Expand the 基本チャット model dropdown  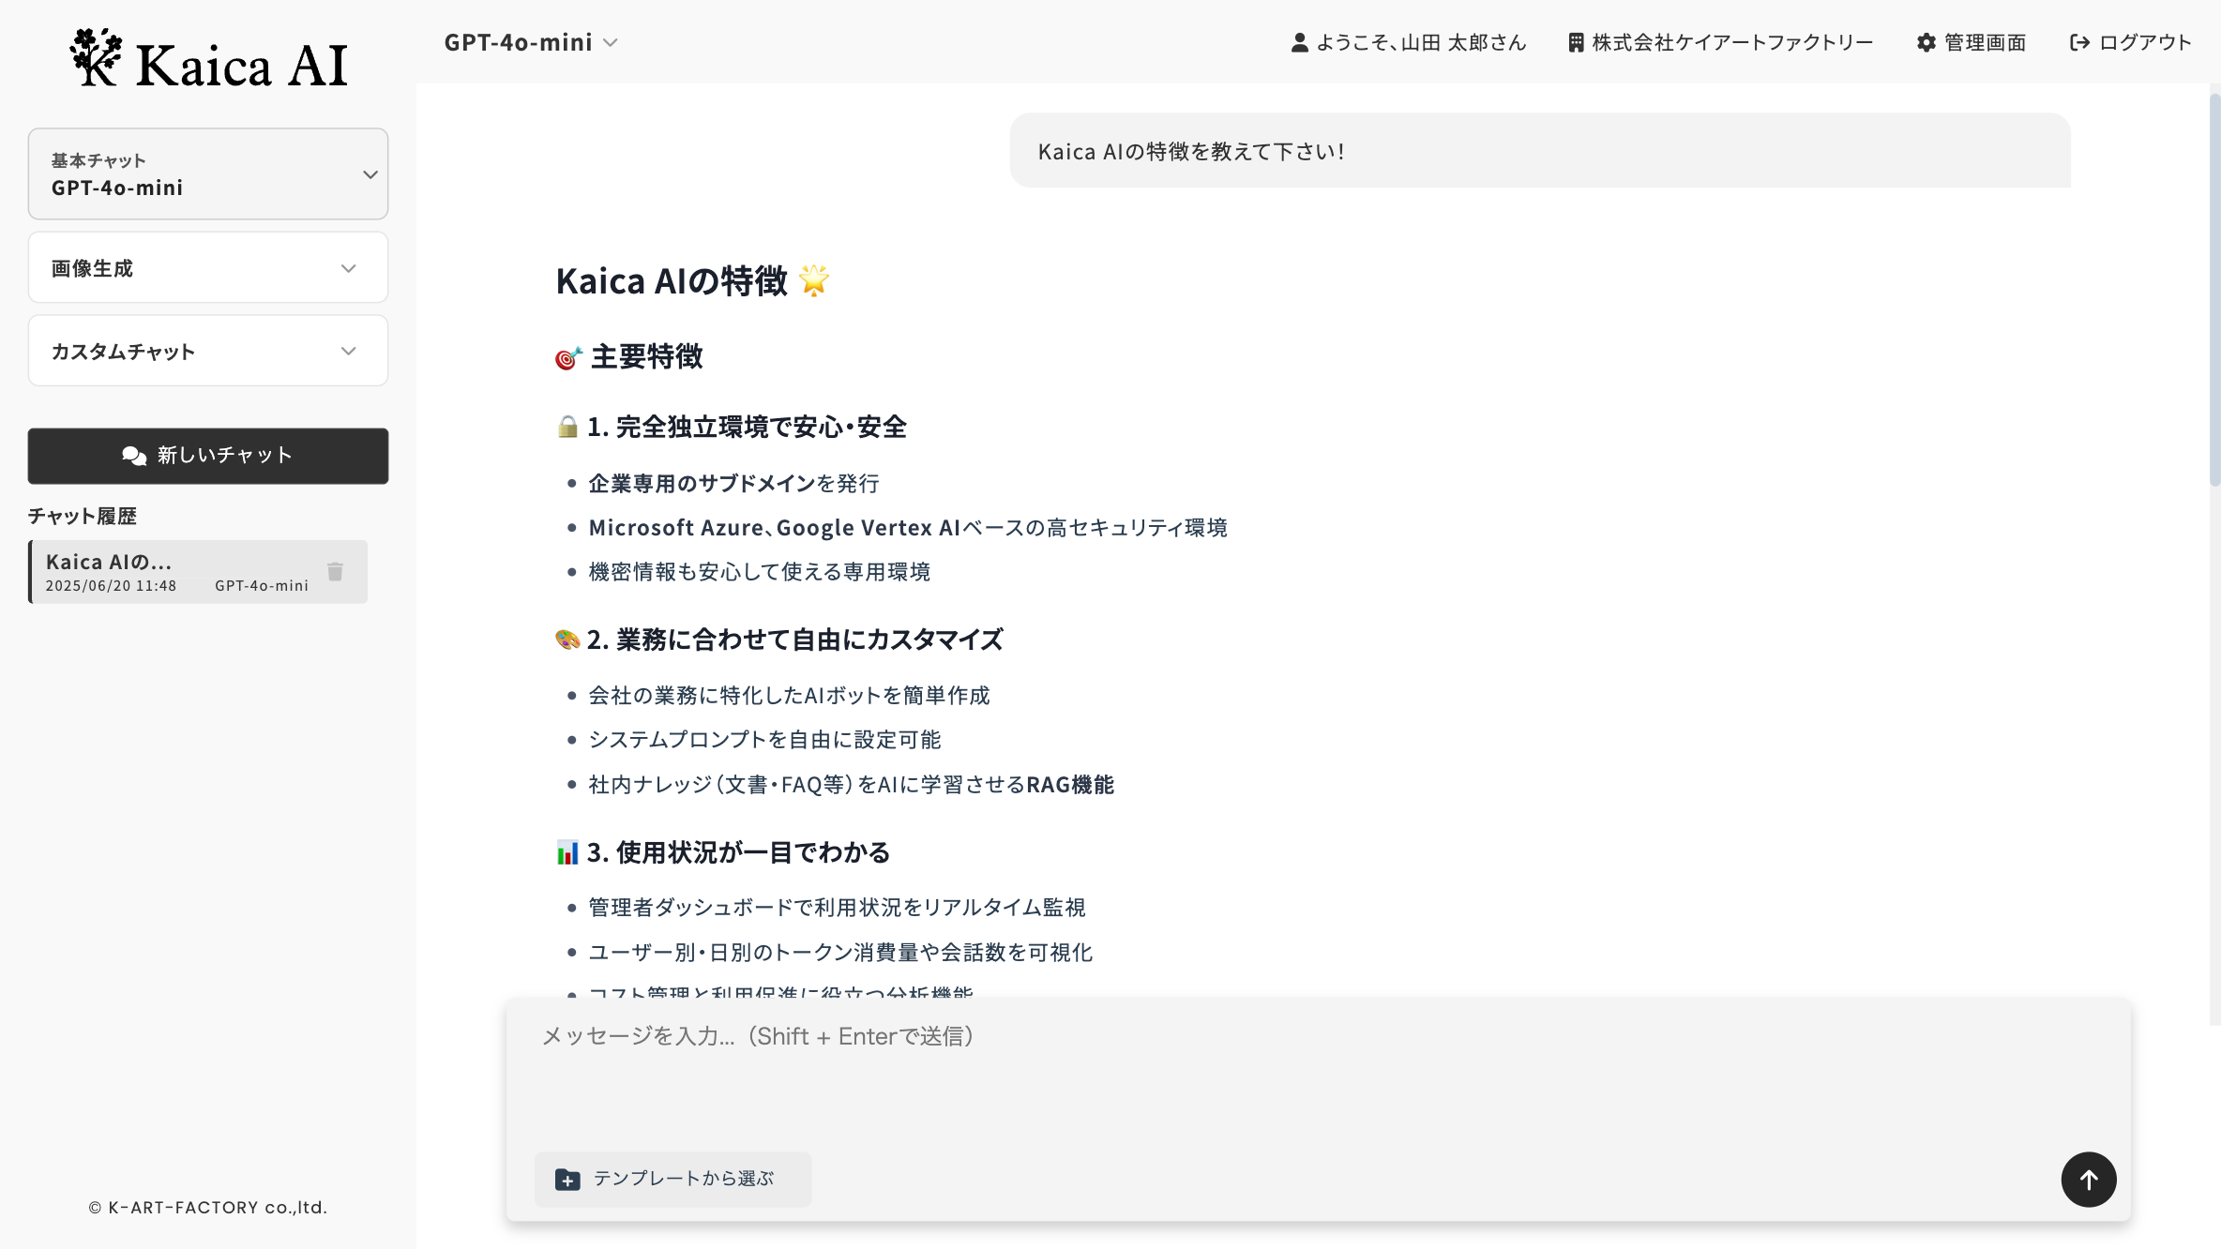click(x=207, y=173)
